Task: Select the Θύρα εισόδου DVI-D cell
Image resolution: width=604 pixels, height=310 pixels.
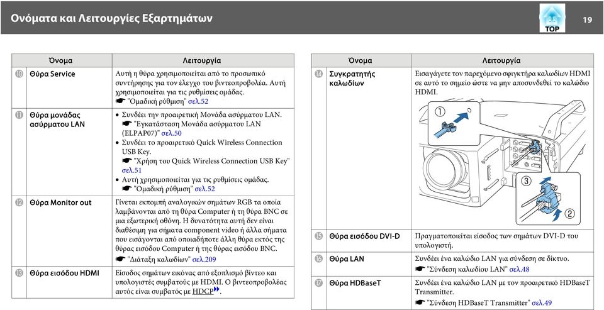Action: pyautogui.click(x=369, y=241)
